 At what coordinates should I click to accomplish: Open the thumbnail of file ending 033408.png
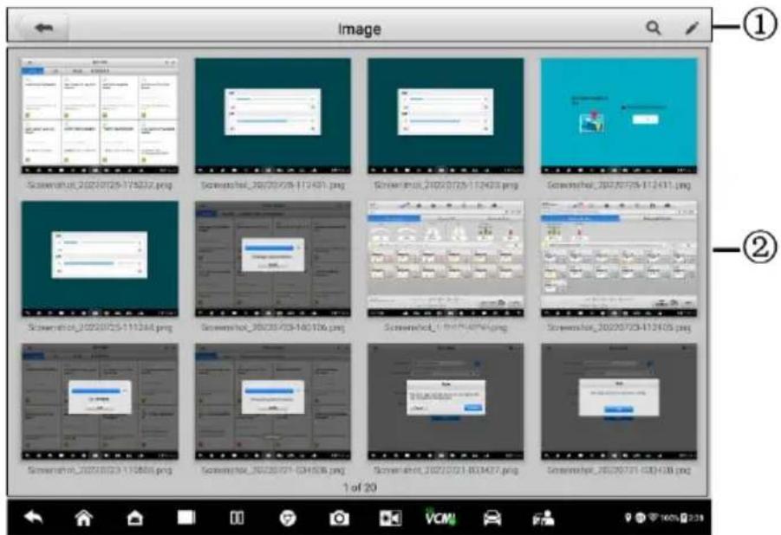pos(619,401)
